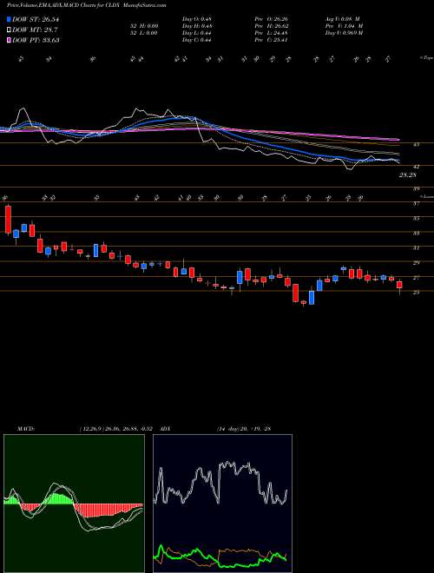Click the 'Pre O: 26.26' value
This screenshot has width=434, height=573.
273,19
